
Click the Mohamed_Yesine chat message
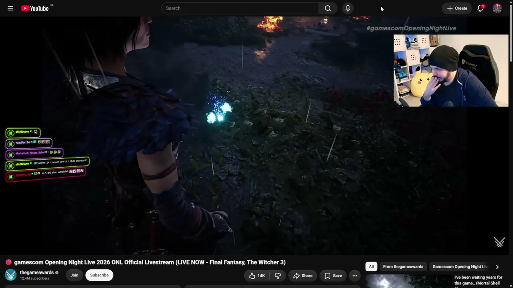pyautogui.click(x=34, y=153)
